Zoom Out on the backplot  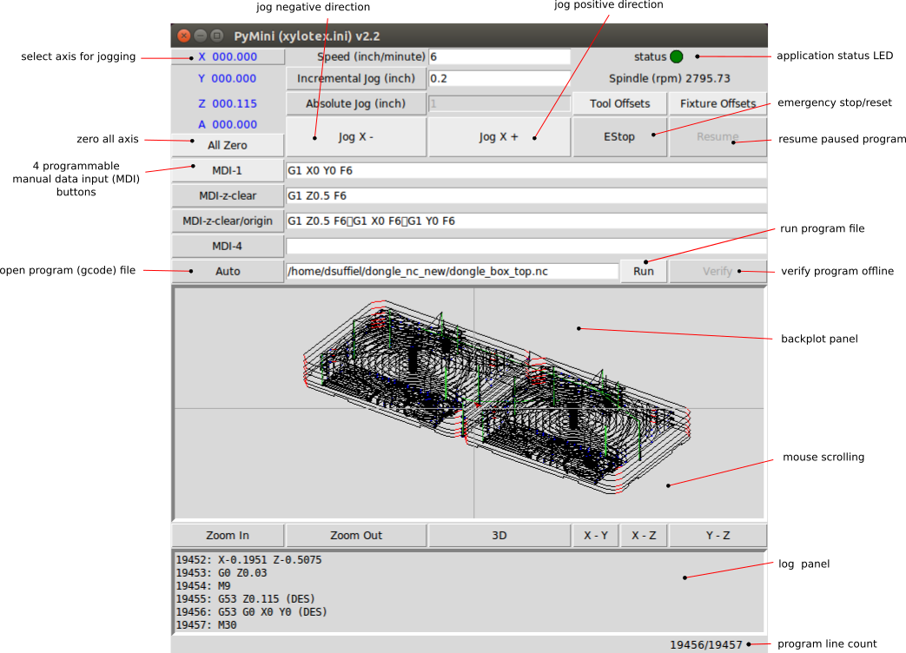[x=356, y=535]
